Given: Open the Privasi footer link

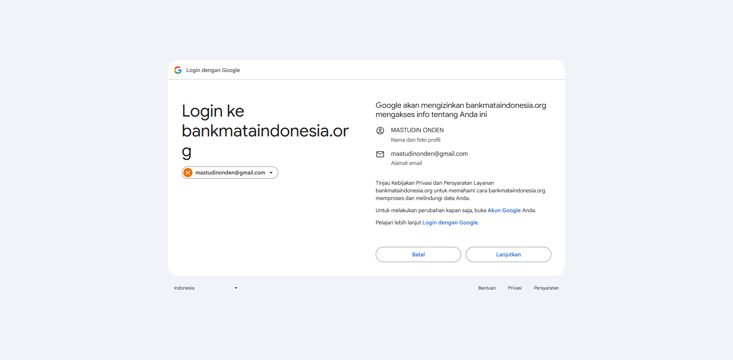Looking at the screenshot, I should [x=515, y=288].
